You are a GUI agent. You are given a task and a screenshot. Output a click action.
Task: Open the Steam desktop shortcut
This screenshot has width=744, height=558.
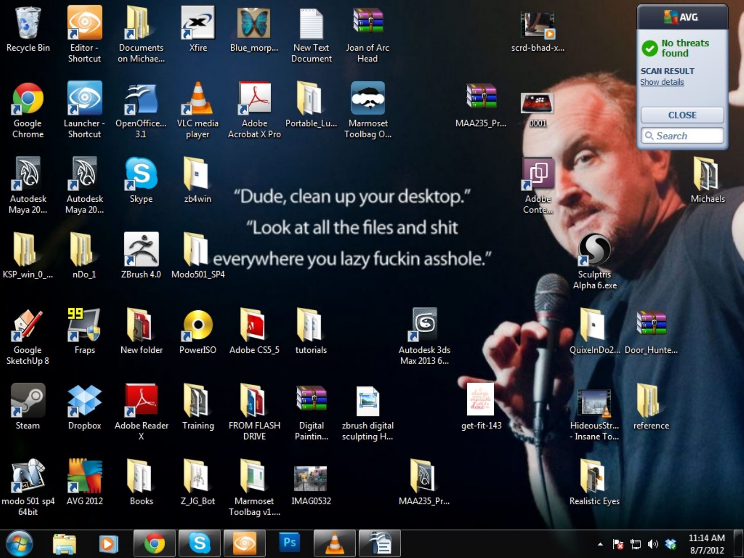(28, 401)
